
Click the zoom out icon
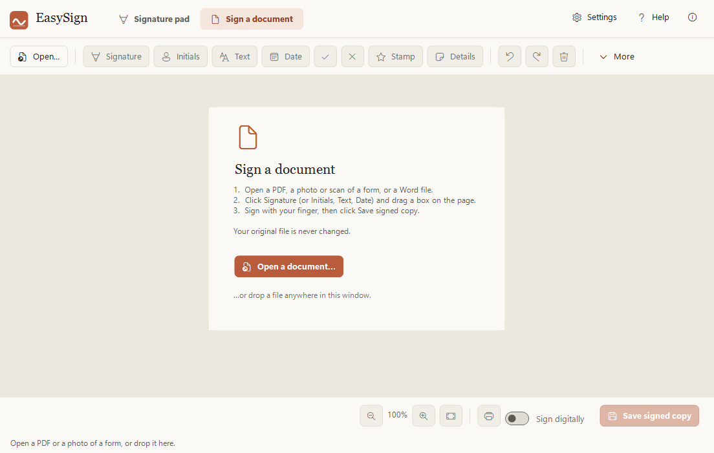point(371,416)
